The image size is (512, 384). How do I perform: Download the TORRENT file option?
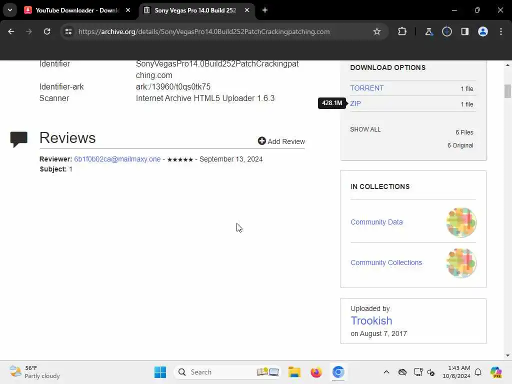pos(366,88)
